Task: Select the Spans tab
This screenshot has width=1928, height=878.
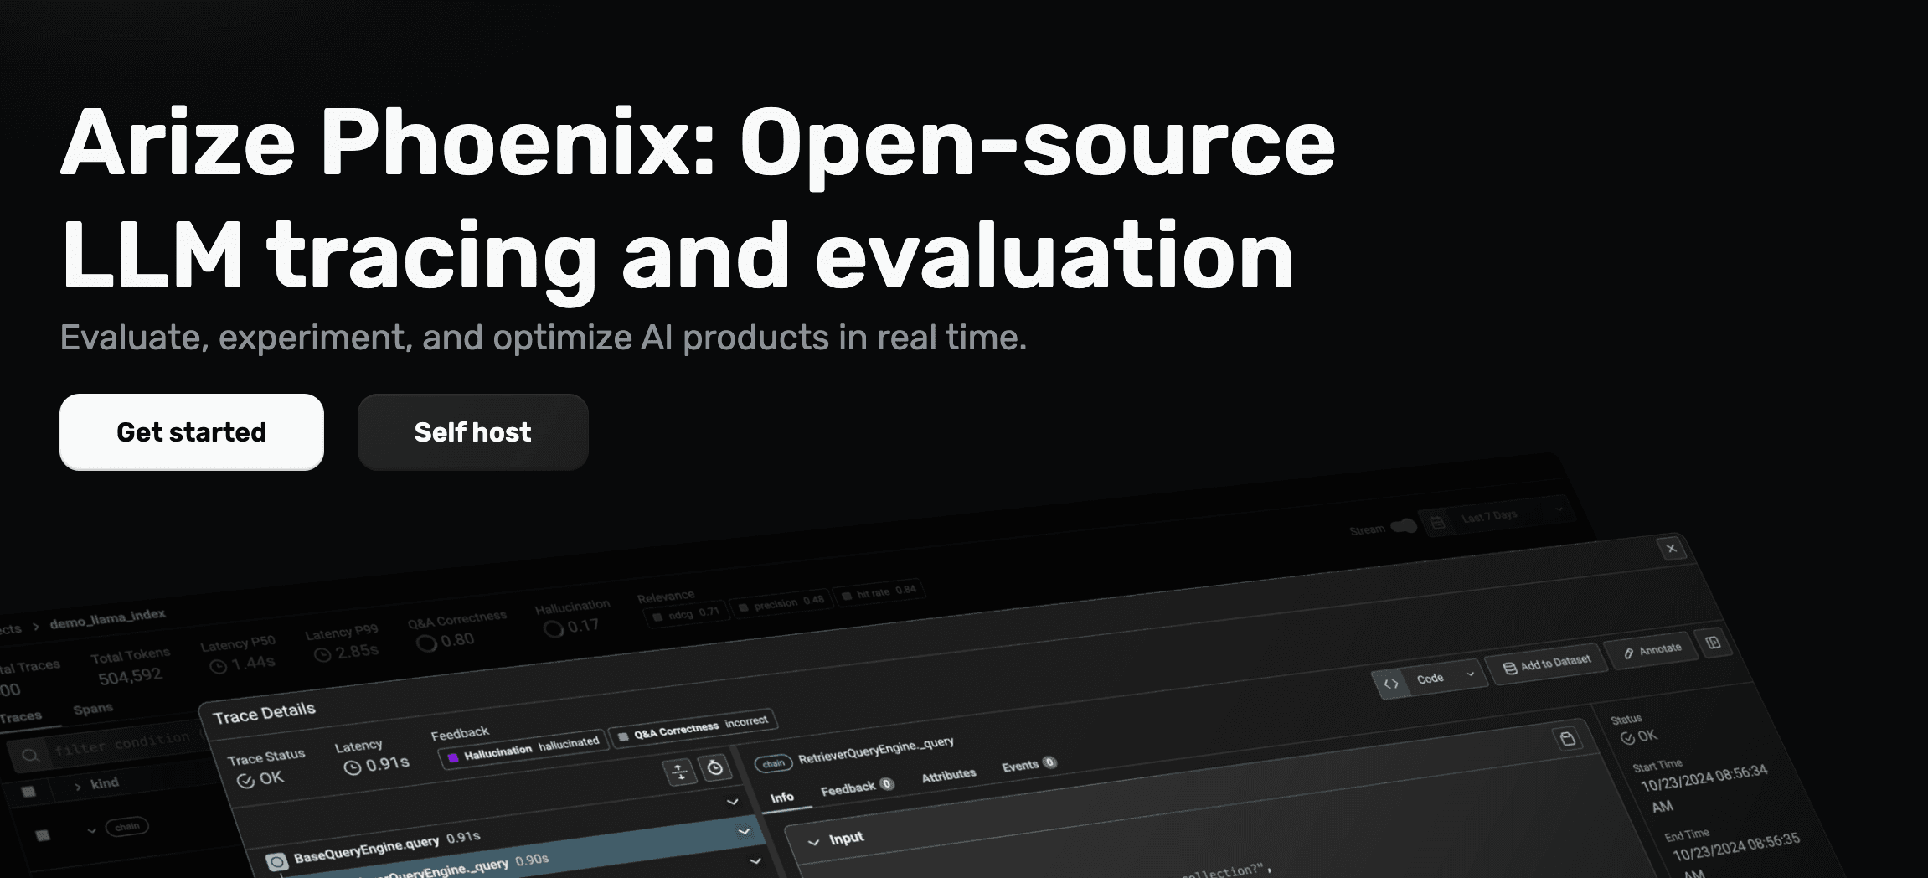Action: click(93, 709)
